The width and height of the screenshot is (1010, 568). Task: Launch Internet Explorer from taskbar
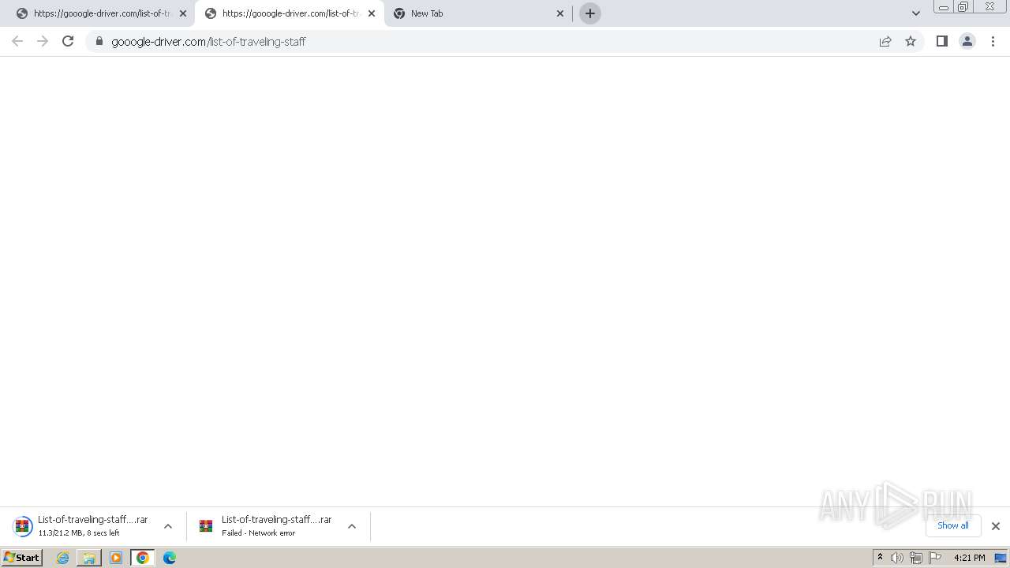click(x=63, y=558)
